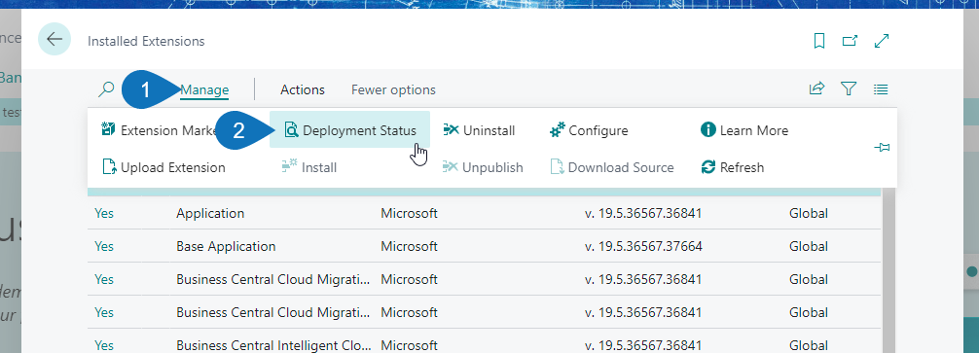Click the Unpublish action
The height and width of the screenshot is (353, 979).
click(483, 167)
